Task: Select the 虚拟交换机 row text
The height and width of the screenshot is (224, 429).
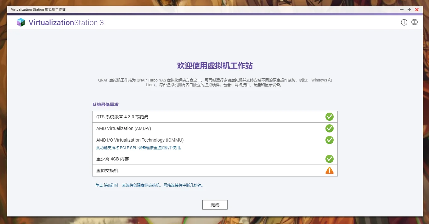Action: pyautogui.click(x=107, y=171)
